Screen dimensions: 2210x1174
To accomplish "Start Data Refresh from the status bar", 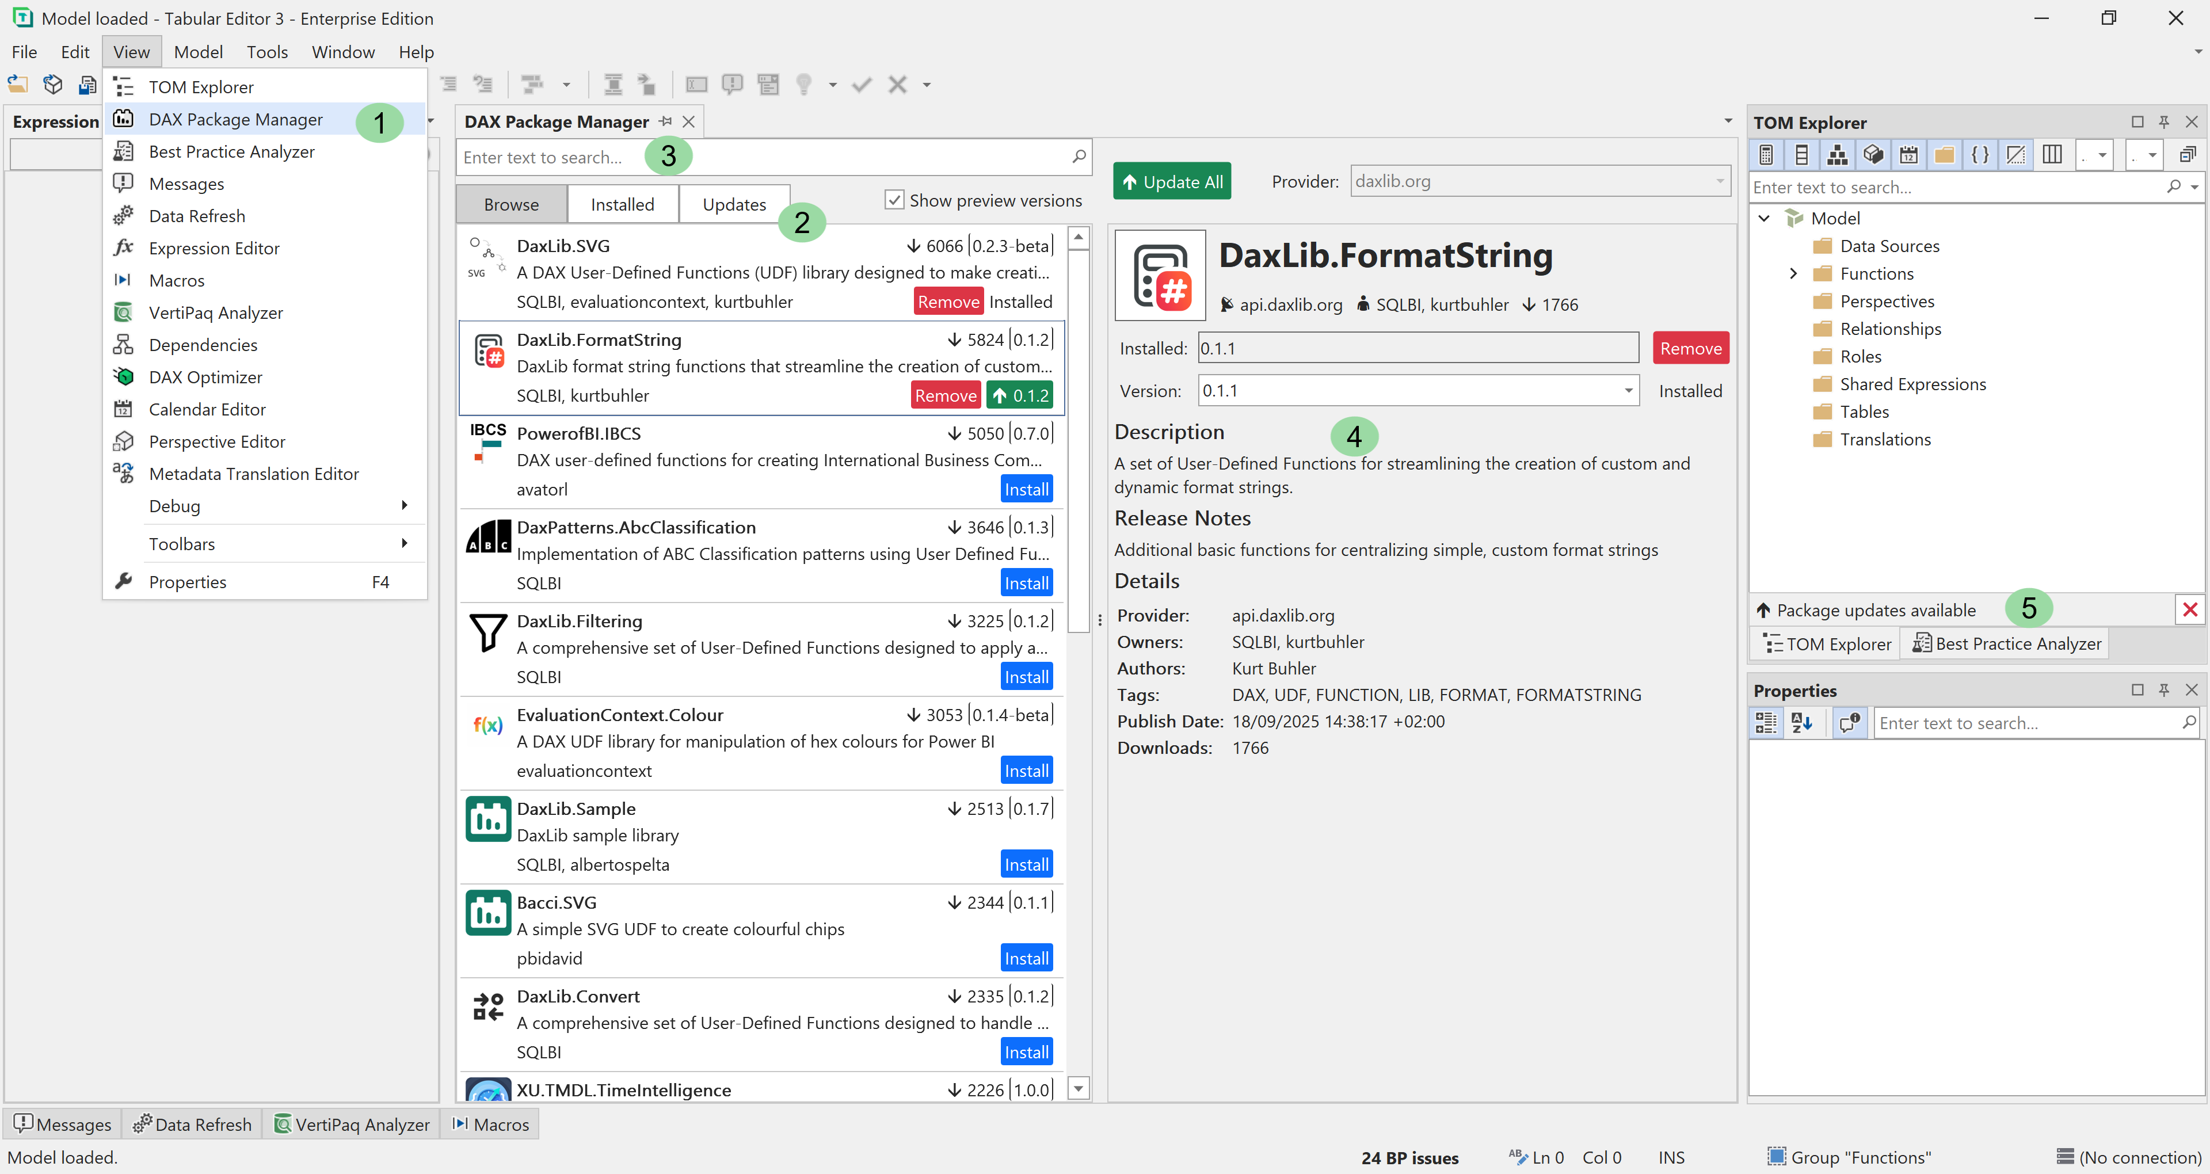I will [x=192, y=1123].
